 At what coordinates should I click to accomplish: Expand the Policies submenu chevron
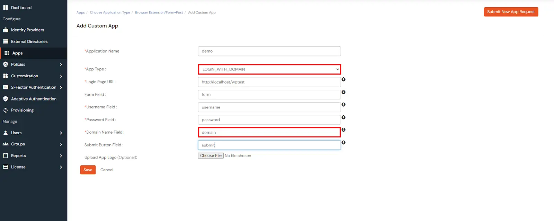pos(61,65)
